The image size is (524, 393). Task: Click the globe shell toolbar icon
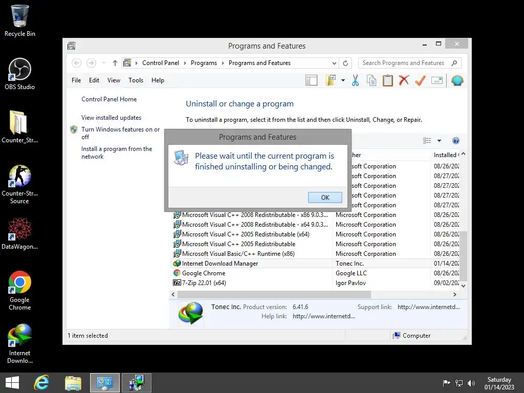(457, 80)
